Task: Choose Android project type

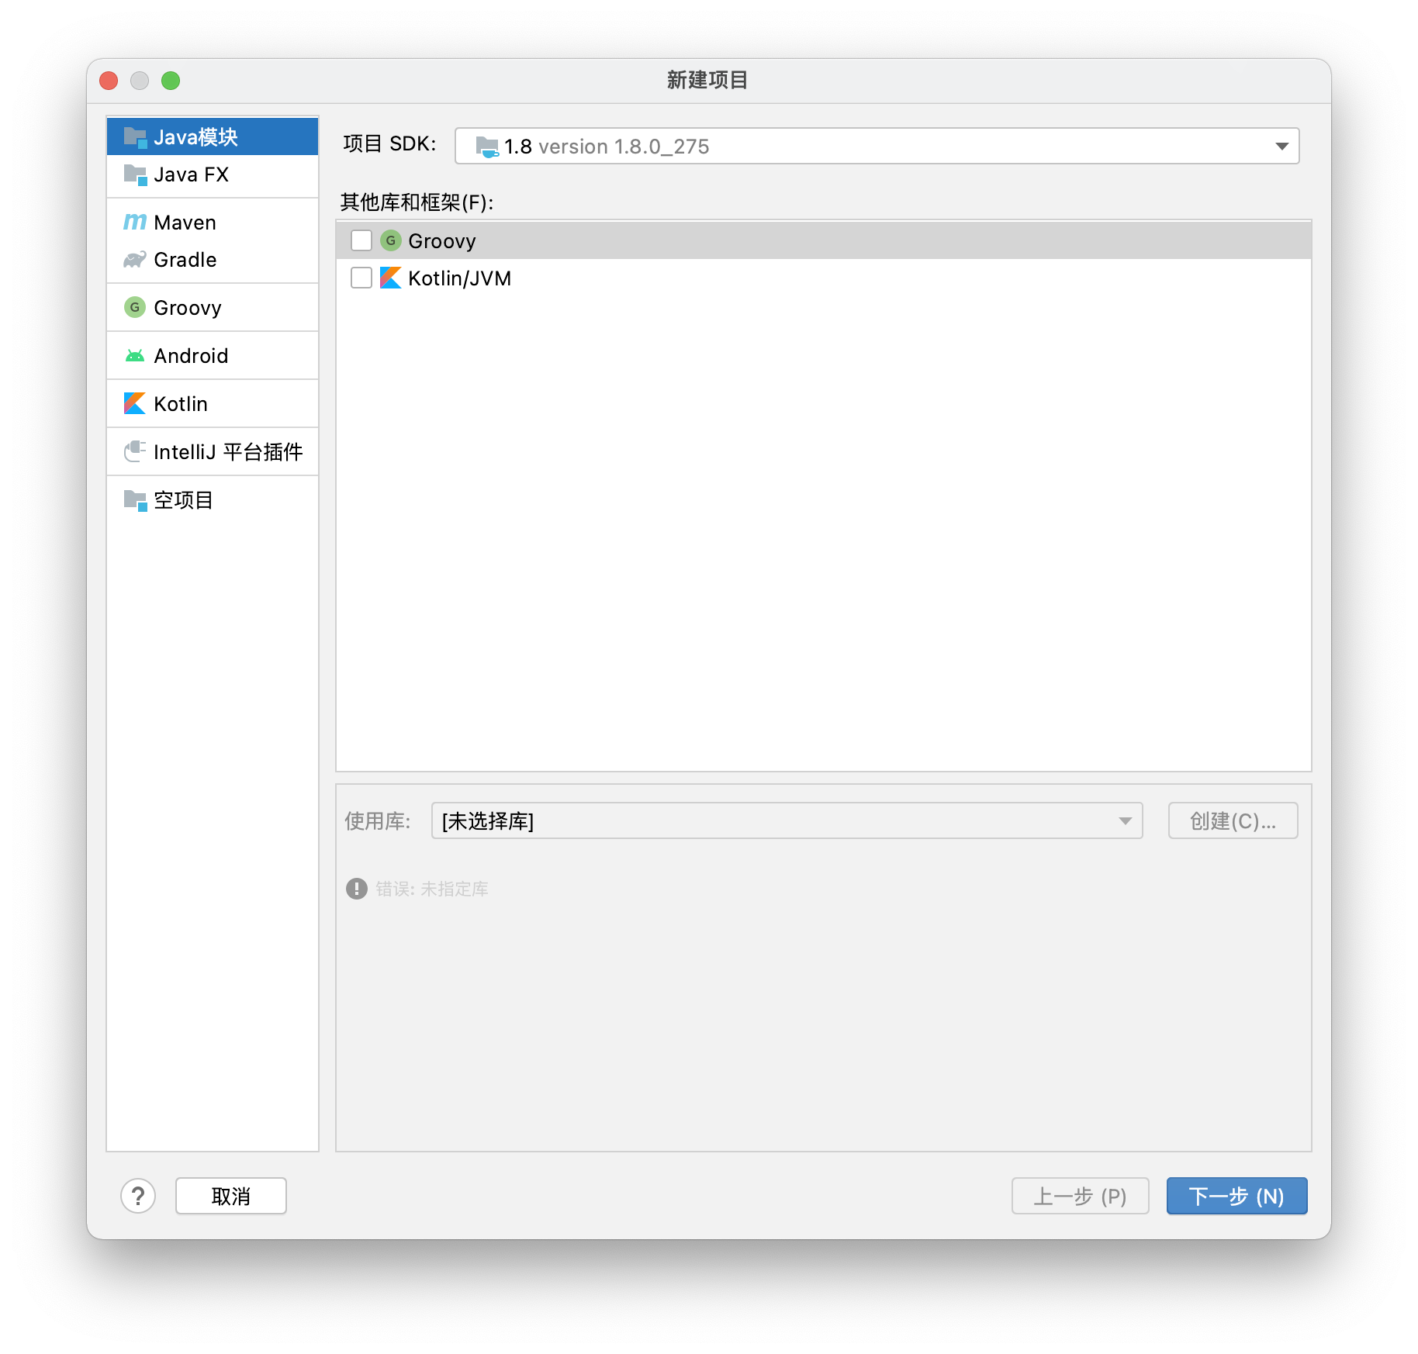Action: [212, 356]
